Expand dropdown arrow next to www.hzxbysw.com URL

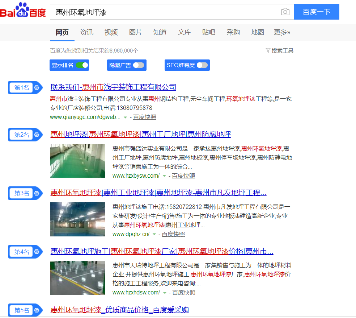tap(164, 176)
